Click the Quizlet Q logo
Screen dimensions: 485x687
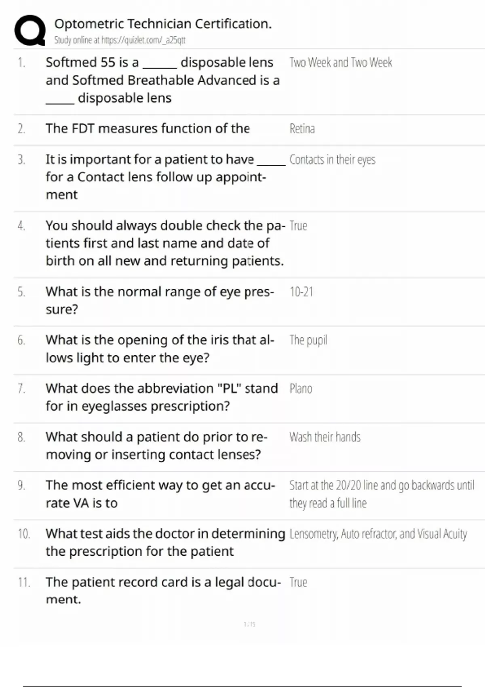(x=30, y=30)
